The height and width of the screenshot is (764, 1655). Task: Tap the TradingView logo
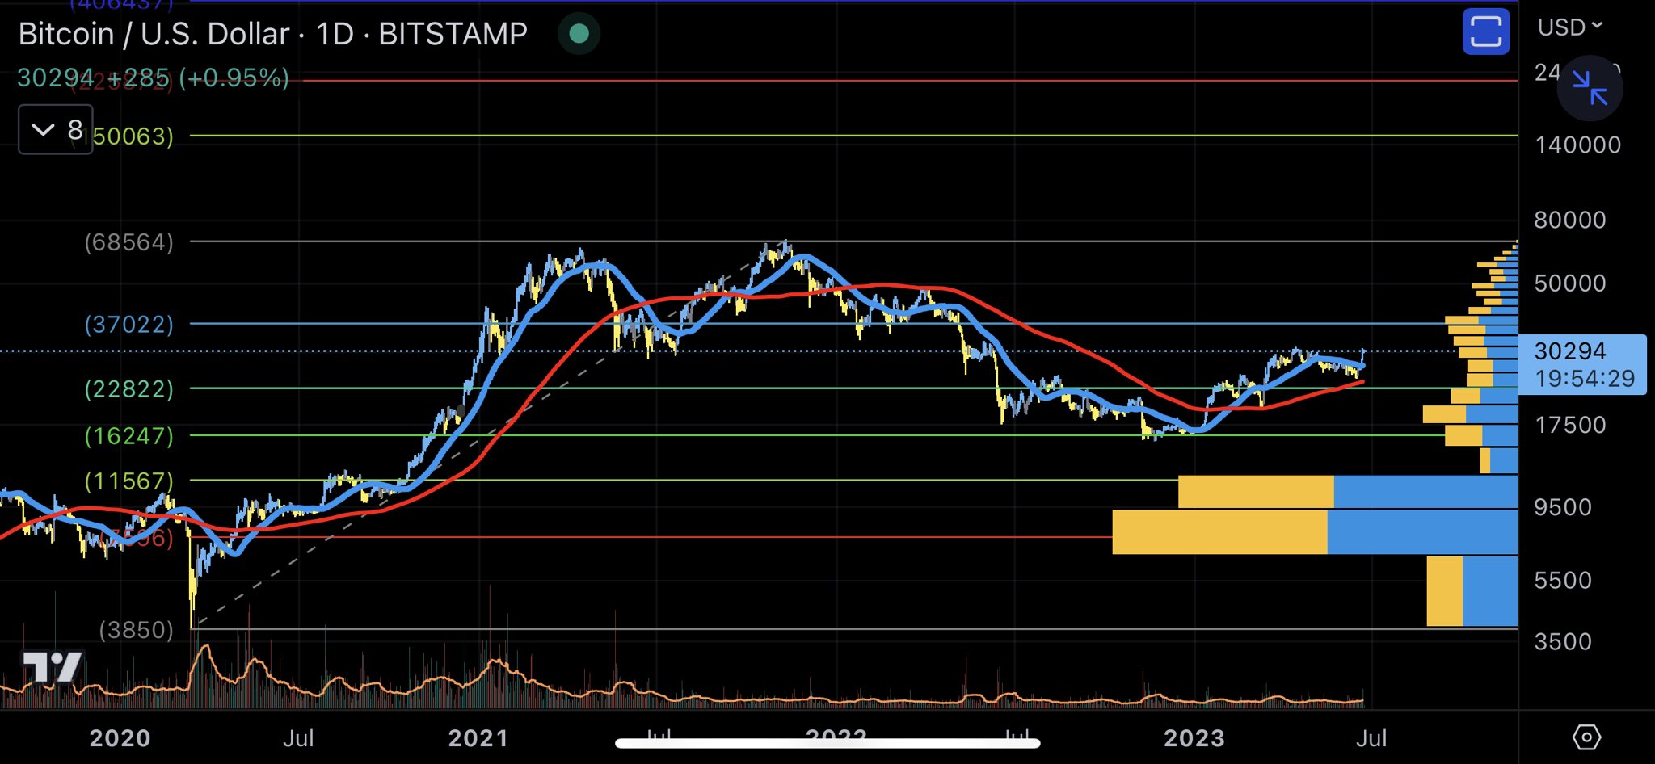52,666
